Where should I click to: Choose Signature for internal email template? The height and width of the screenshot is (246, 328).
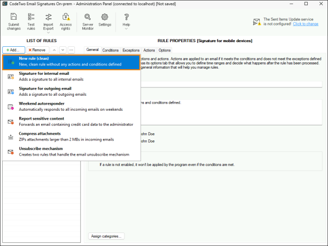(x=71, y=76)
